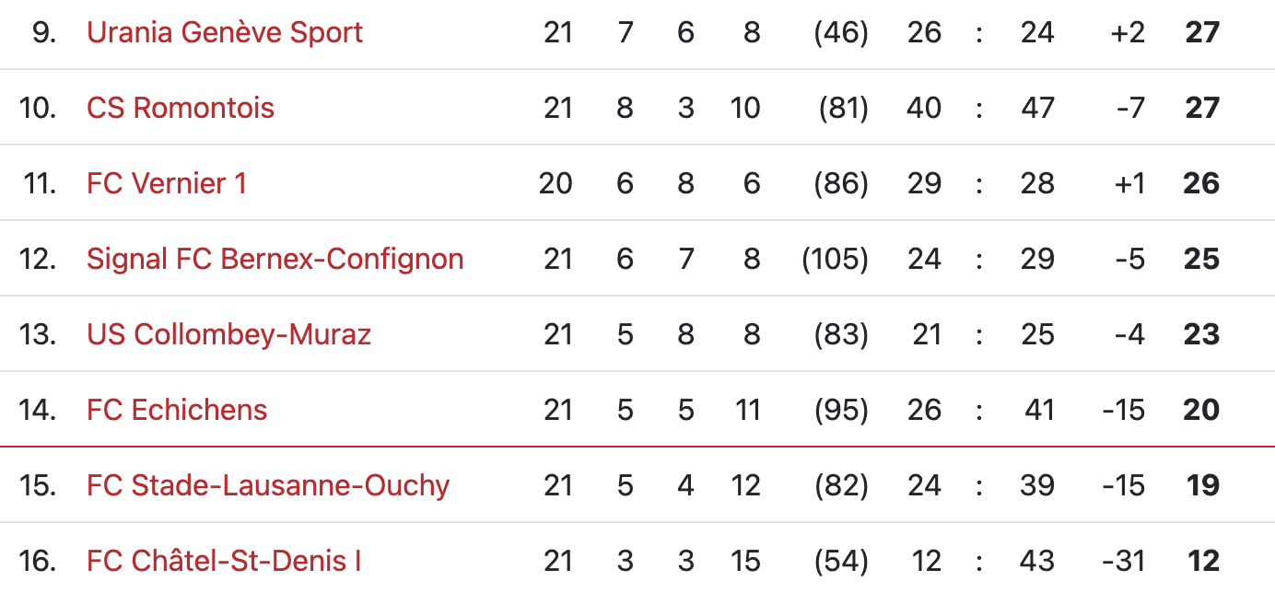Open the US Collombey-Muraz team link

(x=228, y=334)
